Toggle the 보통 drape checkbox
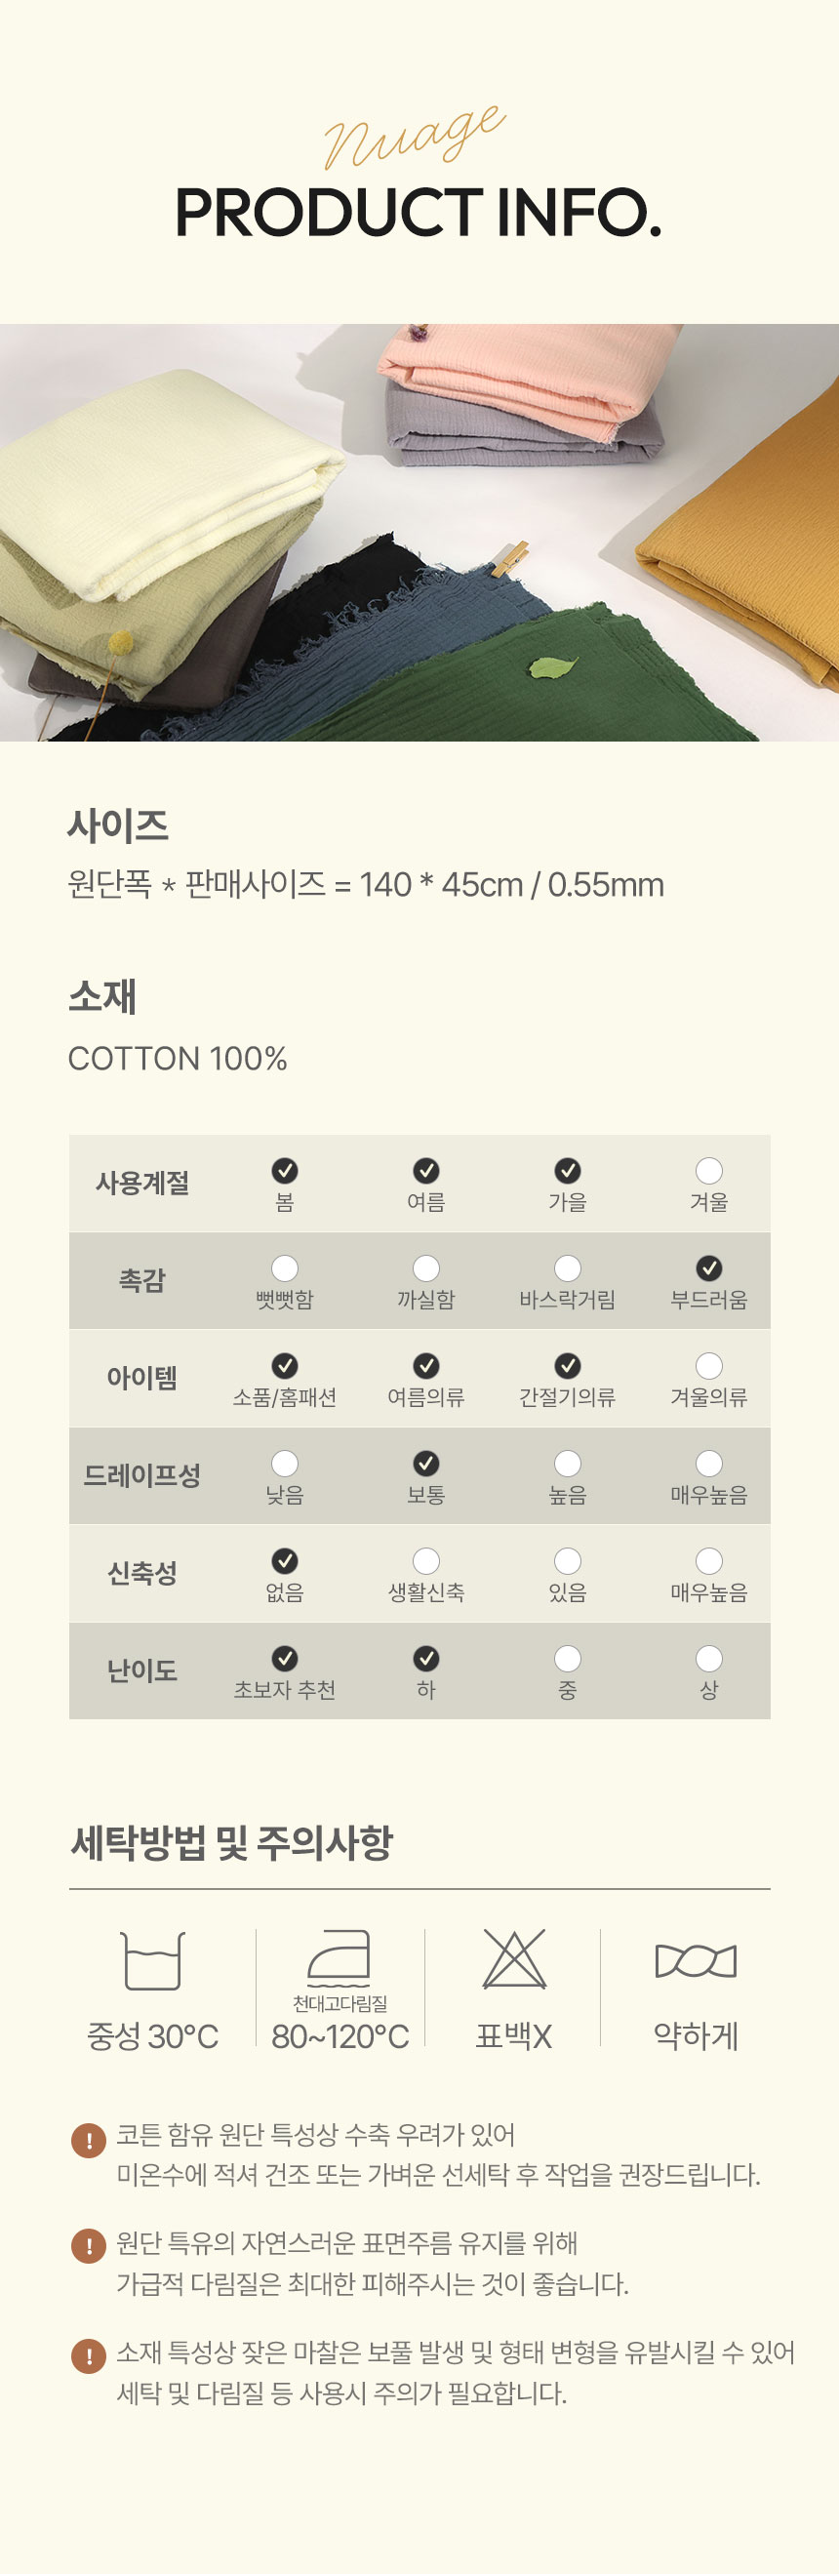 point(426,1464)
